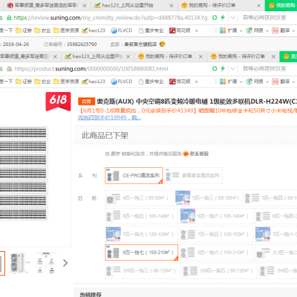The image size is (297, 297).
Task: Click the lightning speed-mode icon in review.suning.com window
Action: 223,18
